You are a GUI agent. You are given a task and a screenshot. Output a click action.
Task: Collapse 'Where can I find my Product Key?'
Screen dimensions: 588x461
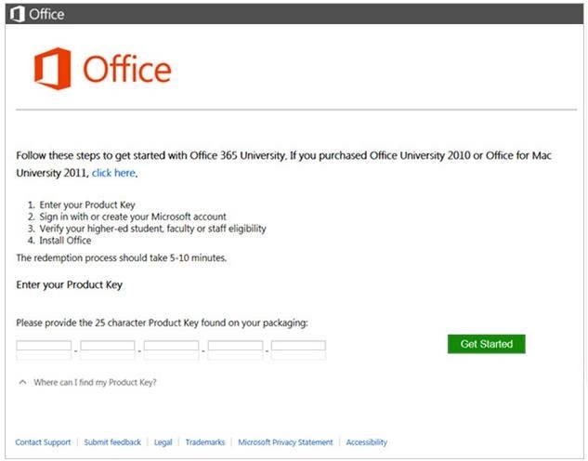[87, 382]
